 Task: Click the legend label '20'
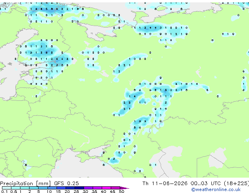67,191
